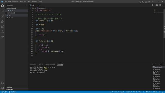Click the VS Code logo in title bar
Viewport: 165px width, 93px height.
click(x=2, y=2)
